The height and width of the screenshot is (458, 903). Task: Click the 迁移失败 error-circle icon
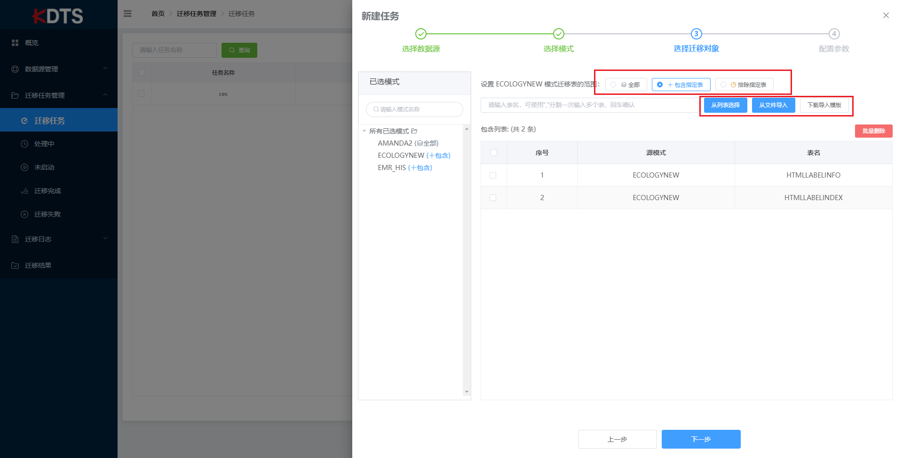pyautogui.click(x=24, y=214)
